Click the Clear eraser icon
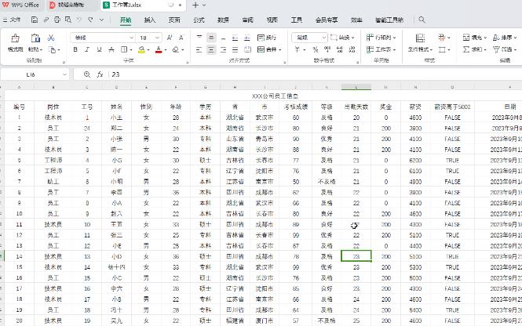The height and width of the screenshot is (326, 522). click(x=176, y=49)
